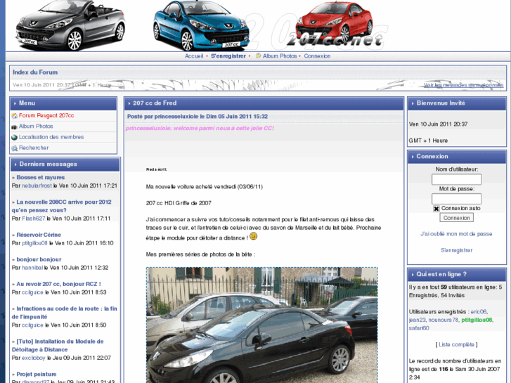Open the bonjour bonjour topic
The width and height of the screenshot is (511, 383).
click(39, 260)
